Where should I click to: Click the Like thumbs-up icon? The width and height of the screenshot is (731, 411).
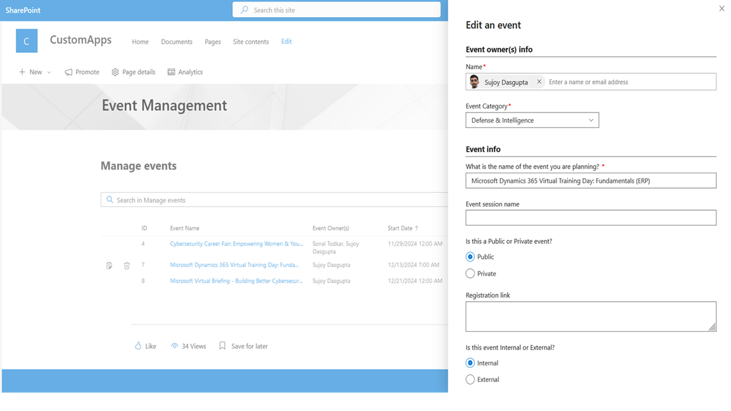tap(138, 346)
